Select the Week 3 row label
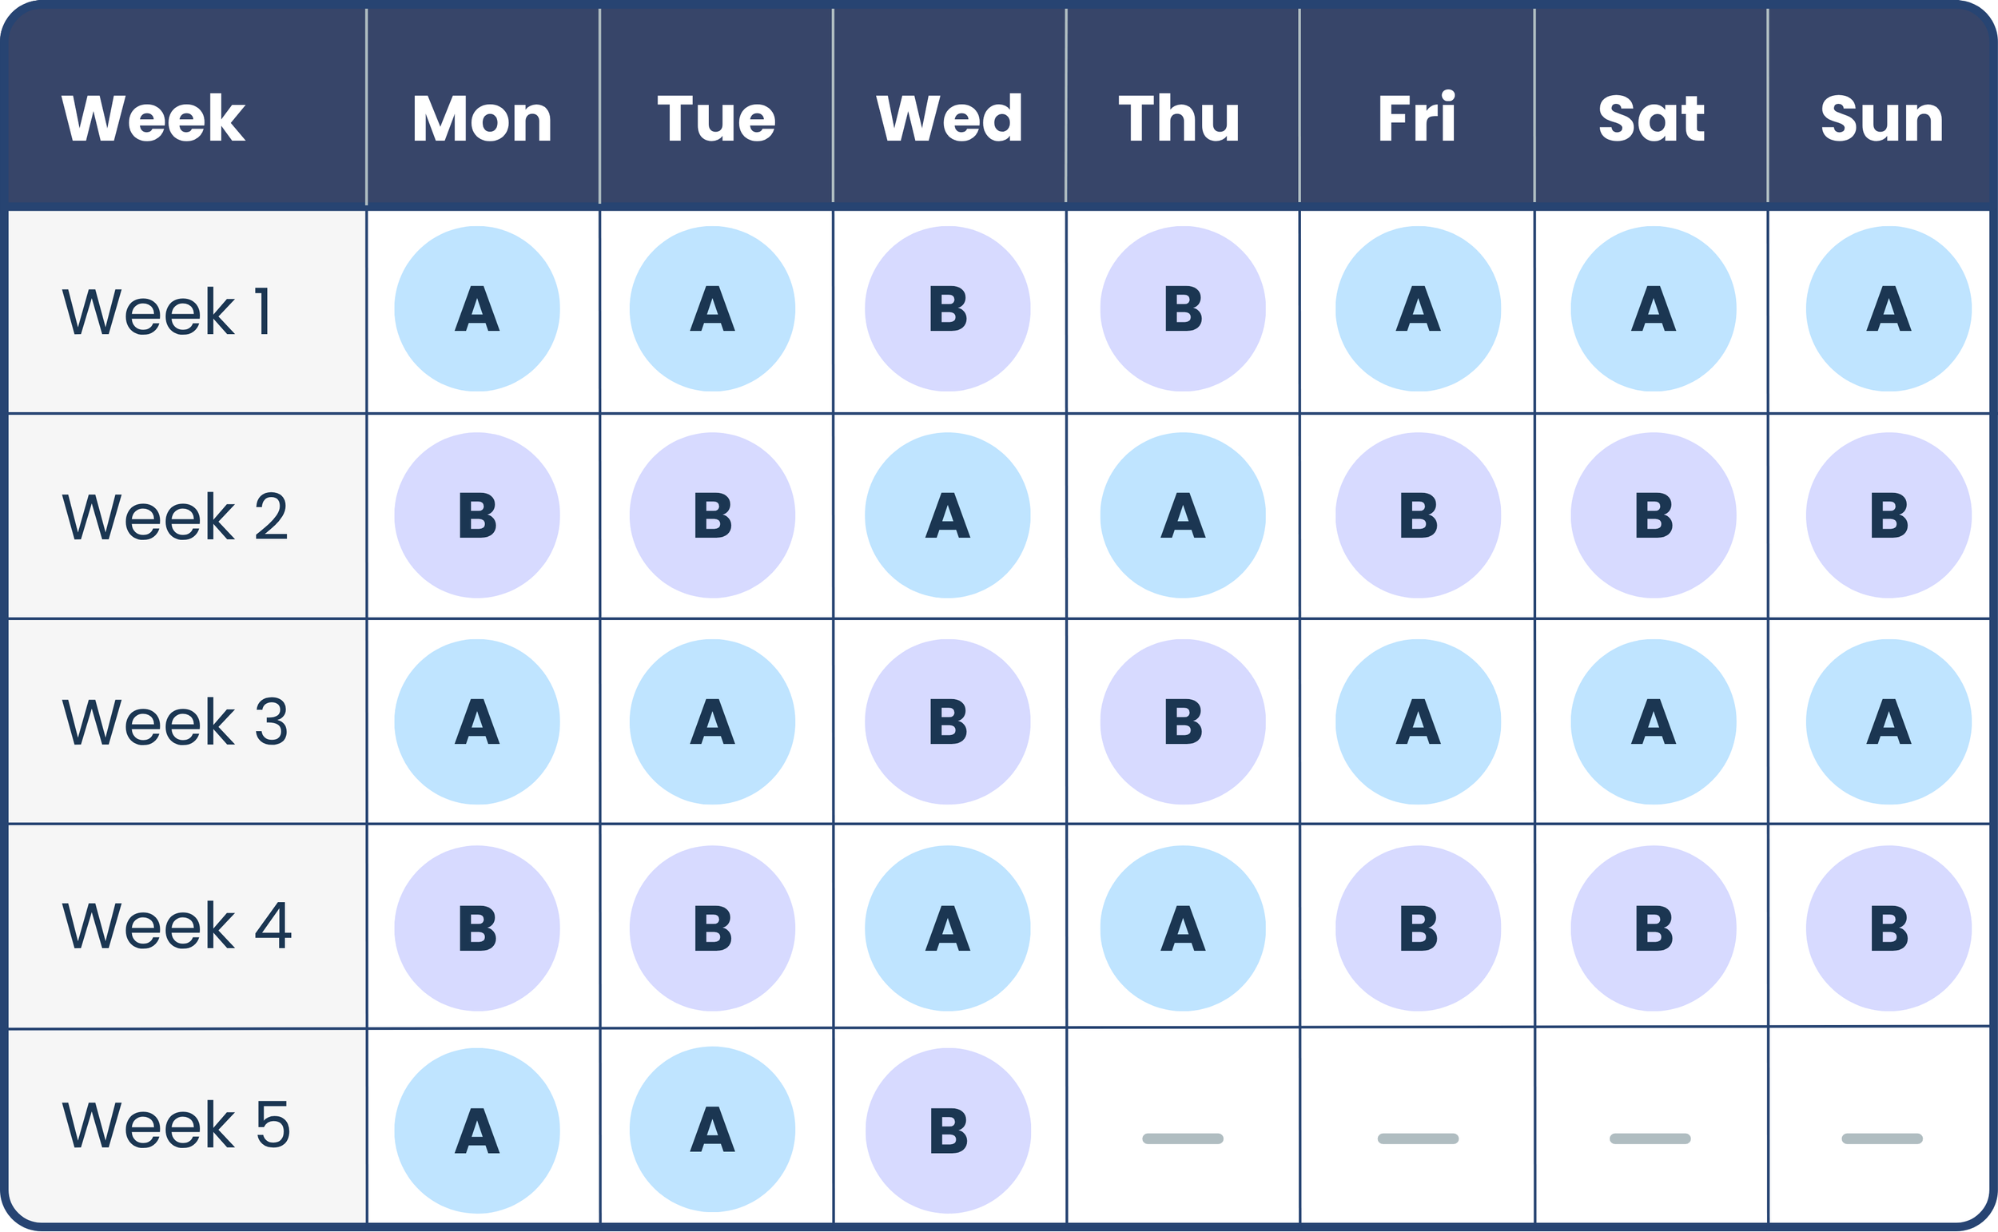 175,722
